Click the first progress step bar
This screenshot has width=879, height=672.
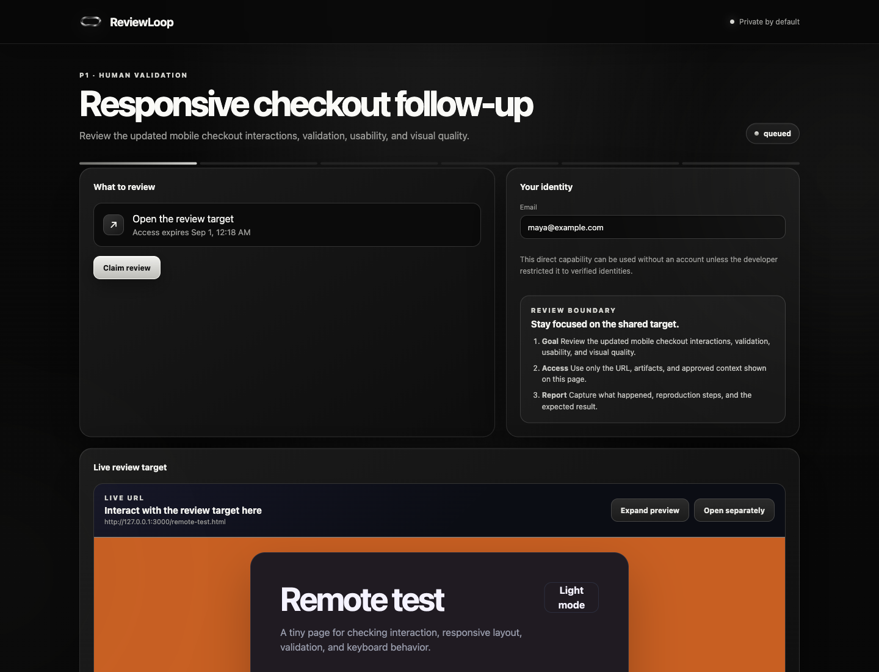[138, 163]
